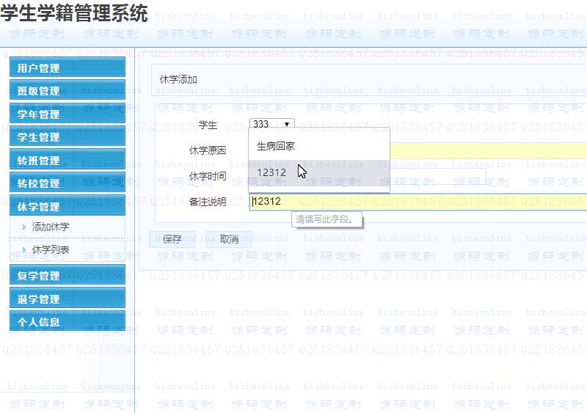Open the 转班管理 menu section
587x413 pixels.
(x=68, y=159)
